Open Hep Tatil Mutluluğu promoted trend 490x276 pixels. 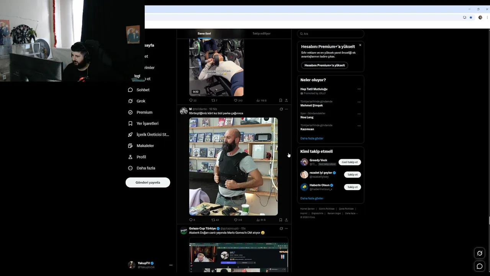pyautogui.click(x=314, y=89)
